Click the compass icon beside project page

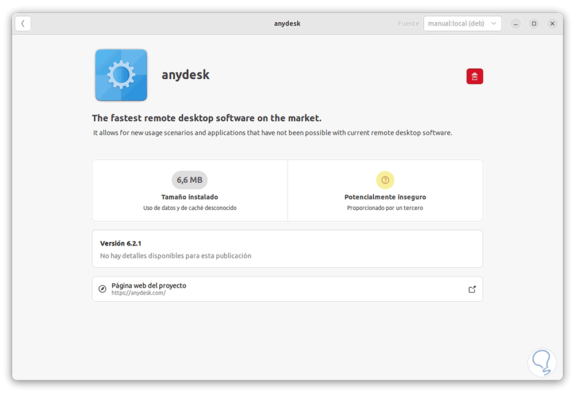(x=102, y=289)
